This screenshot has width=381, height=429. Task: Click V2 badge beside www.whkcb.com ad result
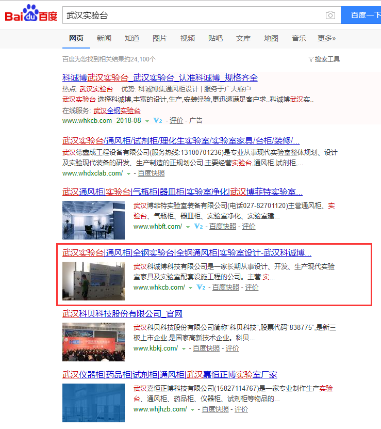pyautogui.click(x=158, y=121)
